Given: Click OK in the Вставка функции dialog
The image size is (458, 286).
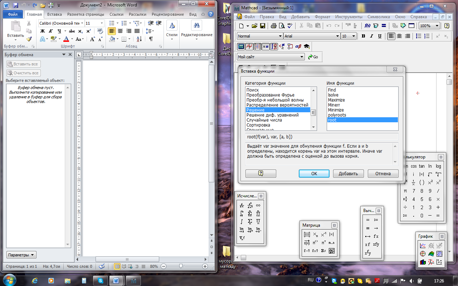Looking at the screenshot, I should pyautogui.click(x=314, y=173).
